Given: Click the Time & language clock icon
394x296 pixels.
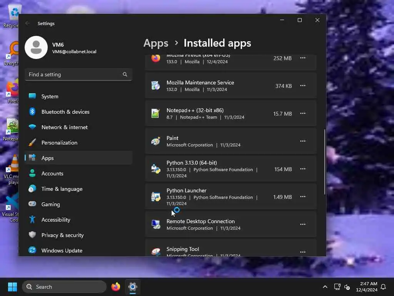Looking at the screenshot, I should [32, 188].
